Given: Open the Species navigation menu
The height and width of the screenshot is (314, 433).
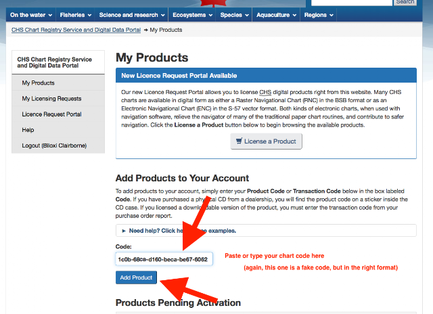Looking at the screenshot, I should tap(234, 15).
